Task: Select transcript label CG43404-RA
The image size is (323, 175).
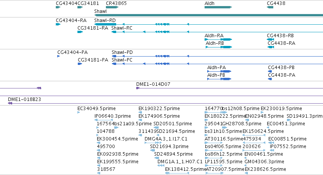Action: pos(71,20)
